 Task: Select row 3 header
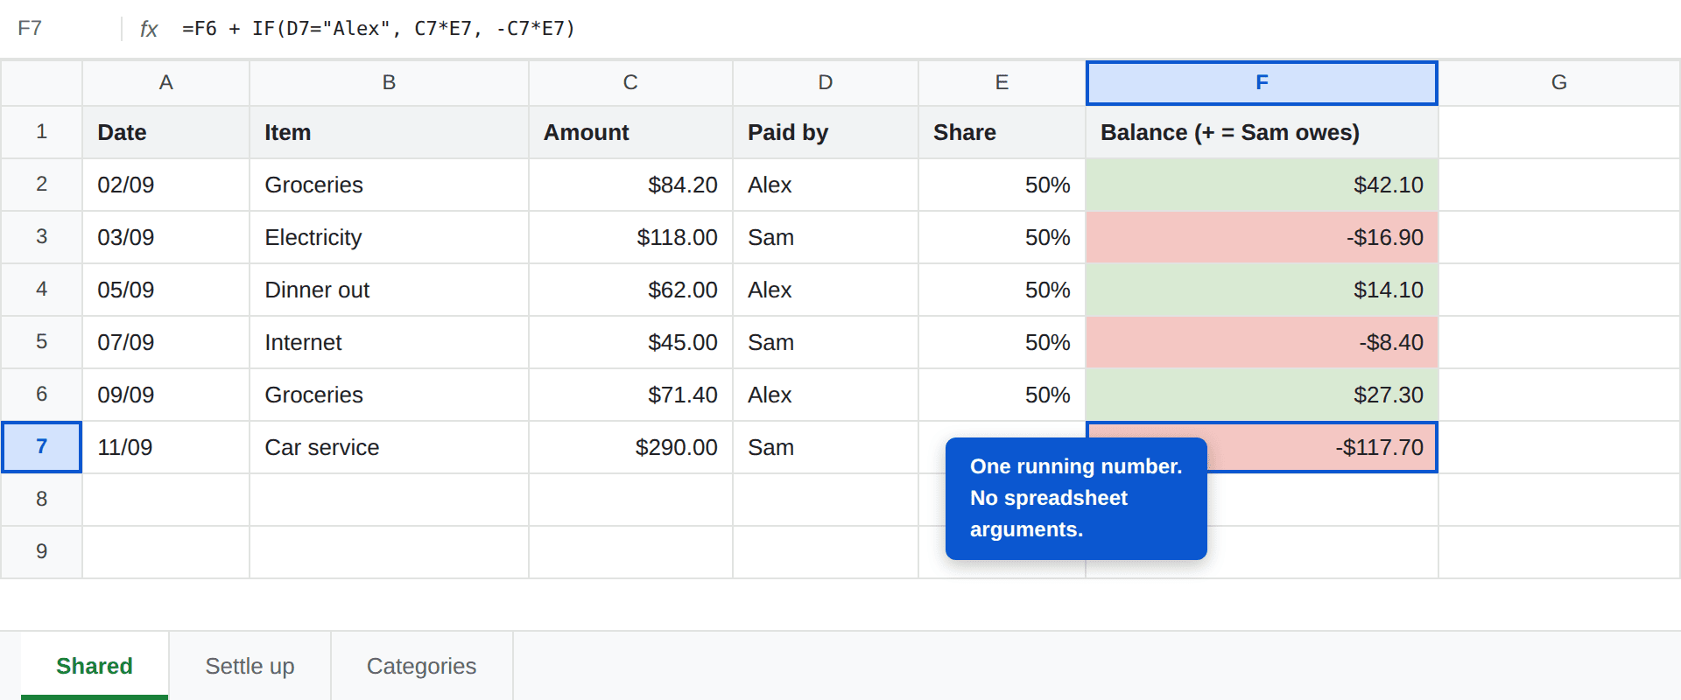pyautogui.click(x=41, y=237)
